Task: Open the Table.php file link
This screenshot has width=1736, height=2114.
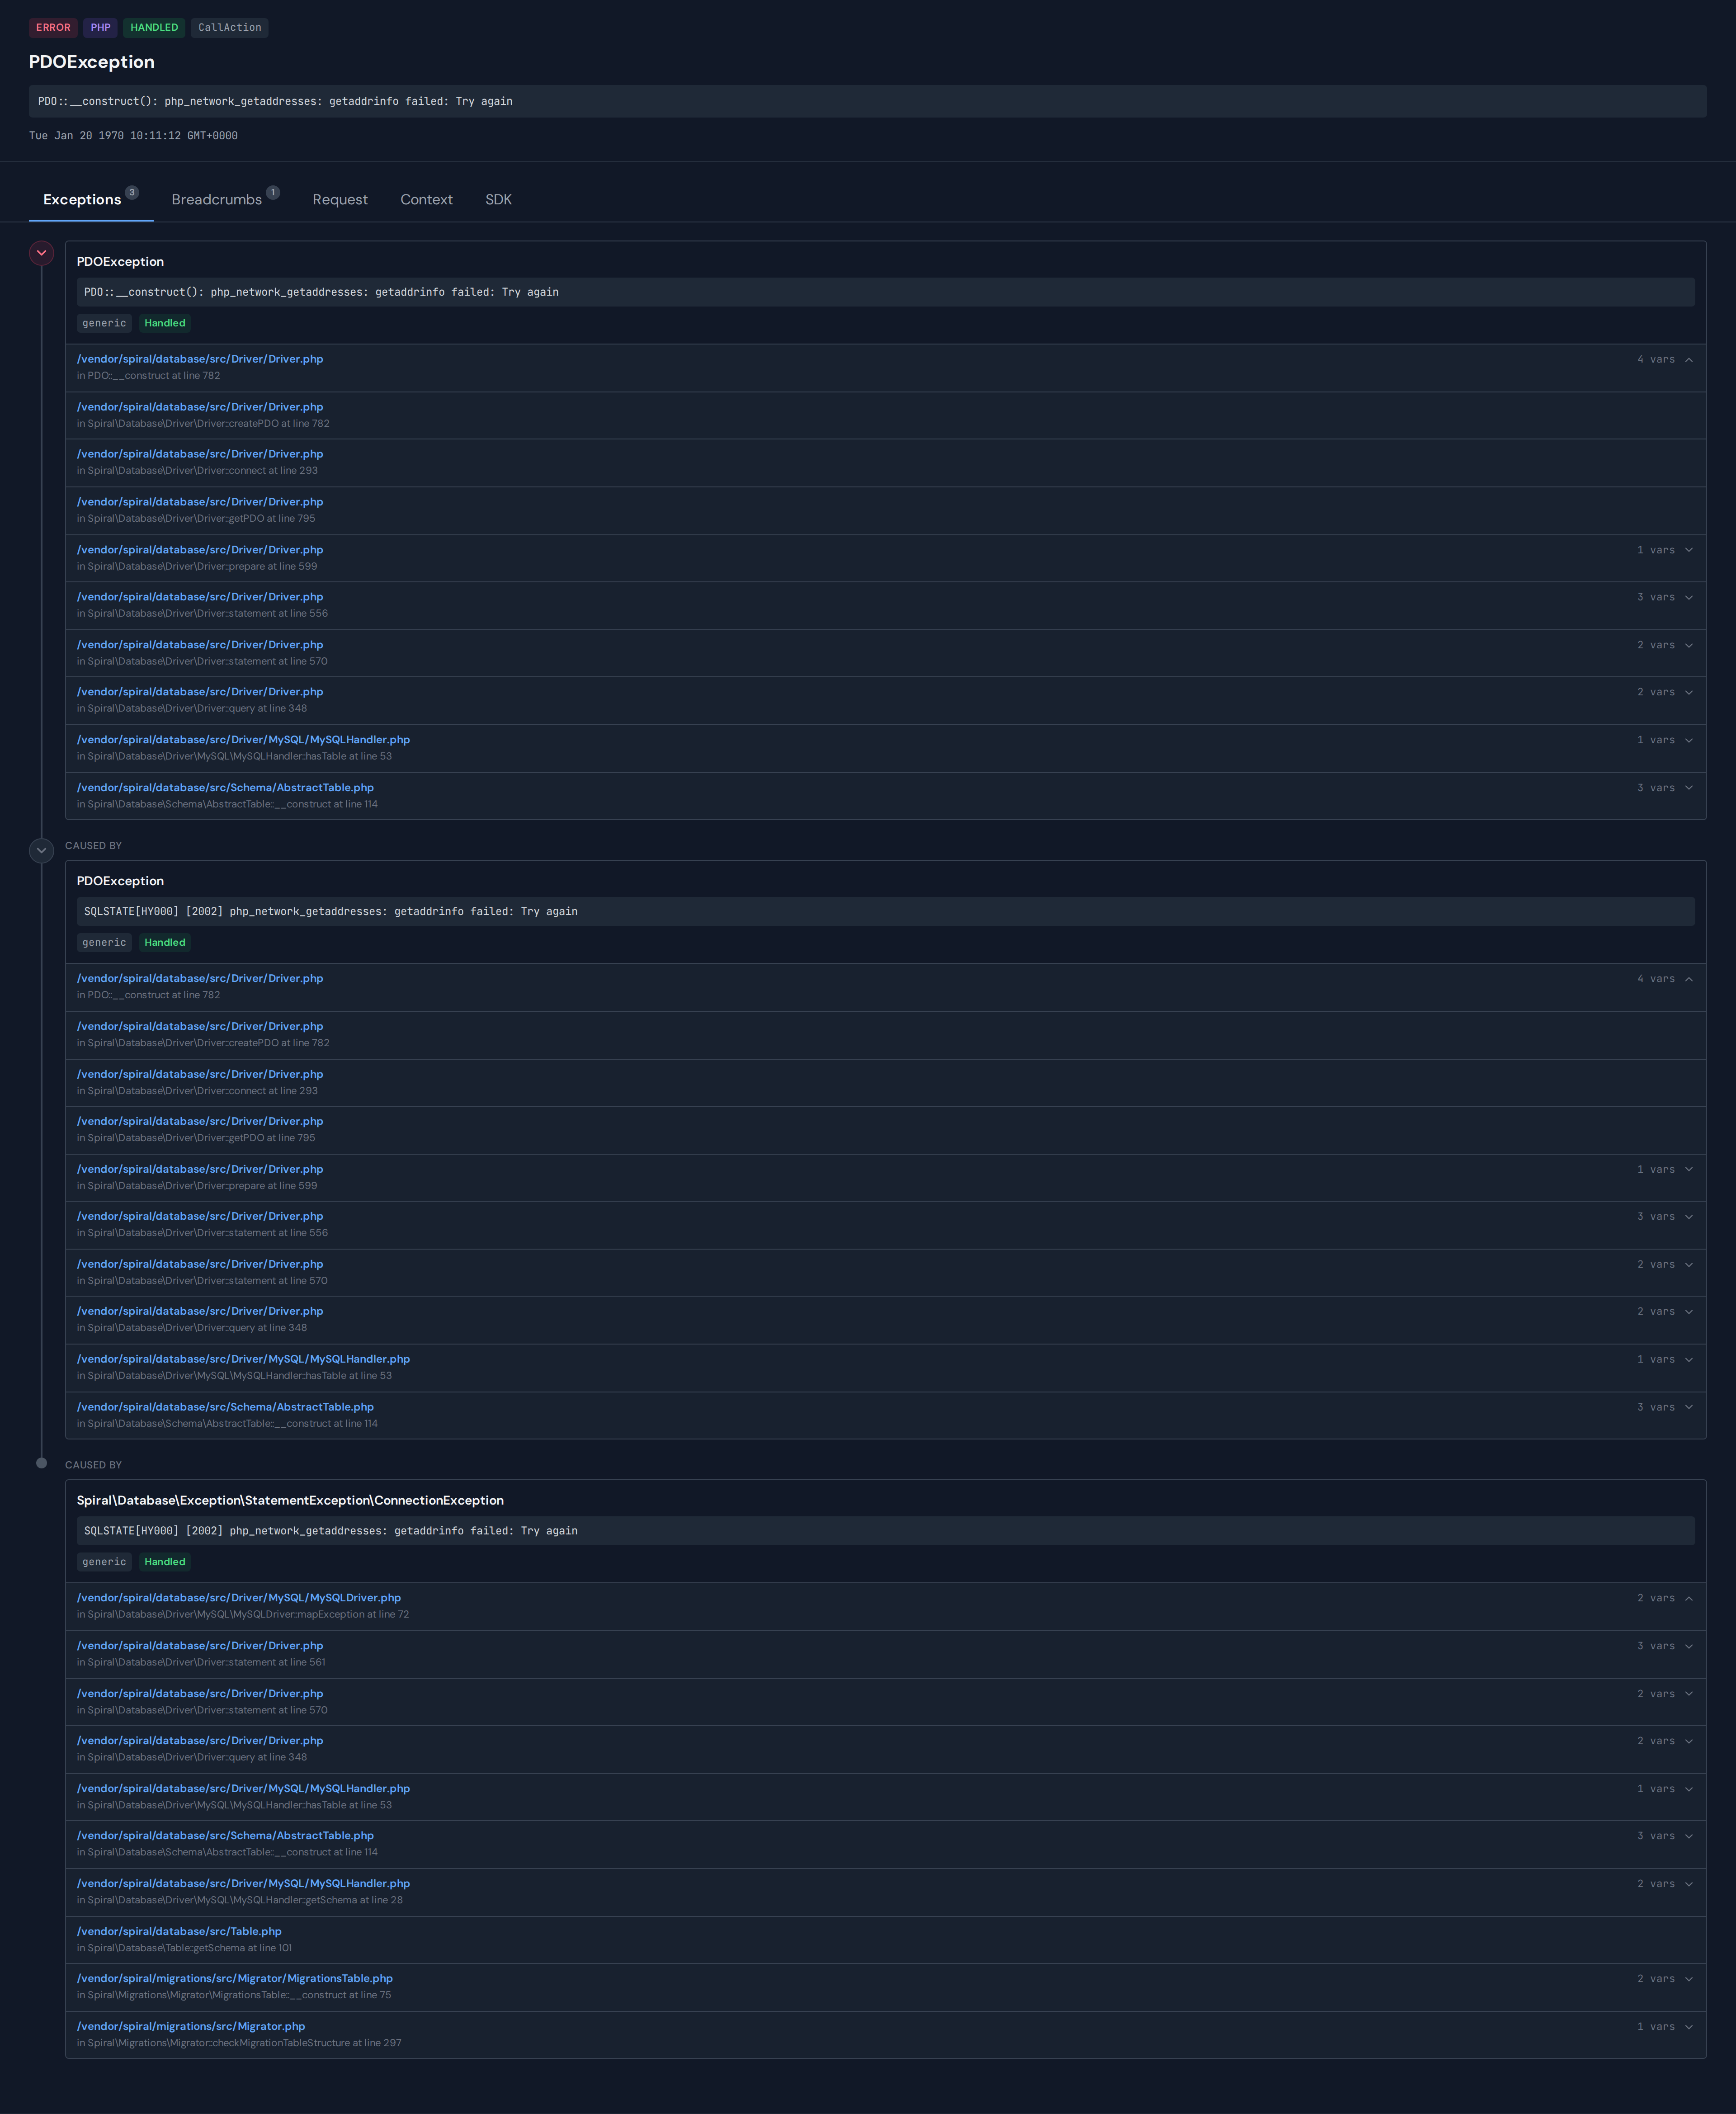Action: tap(179, 1931)
